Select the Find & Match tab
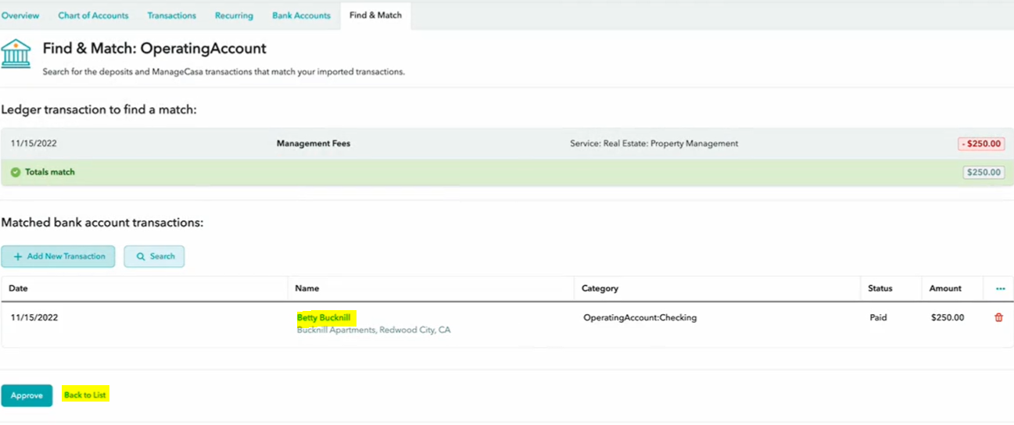 pyautogui.click(x=375, y=16)
